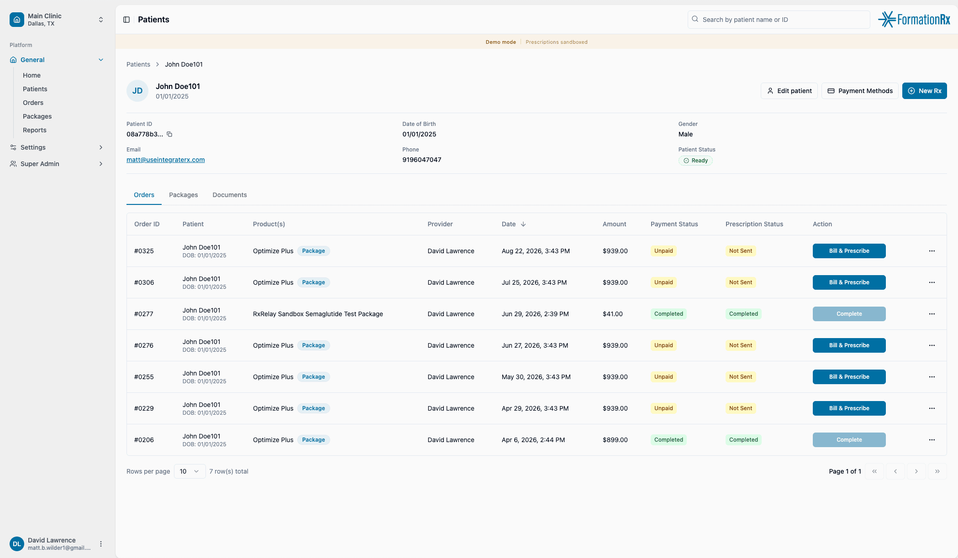Screen dimensions: 958x558
Task: Click the JD patient avatar
Action: pyautogui.click(x=137, y=91)
